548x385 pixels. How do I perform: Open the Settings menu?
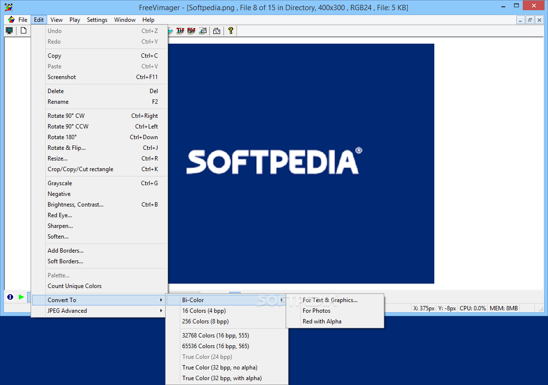pos(97,20)
